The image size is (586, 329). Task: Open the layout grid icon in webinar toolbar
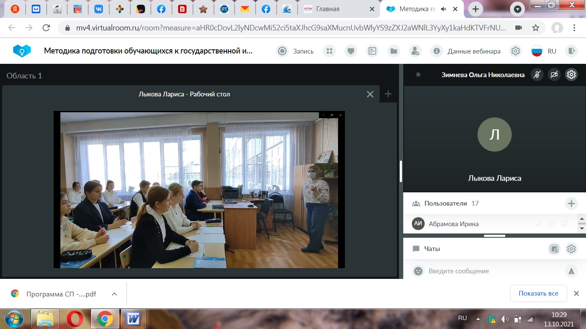(329, 51)
